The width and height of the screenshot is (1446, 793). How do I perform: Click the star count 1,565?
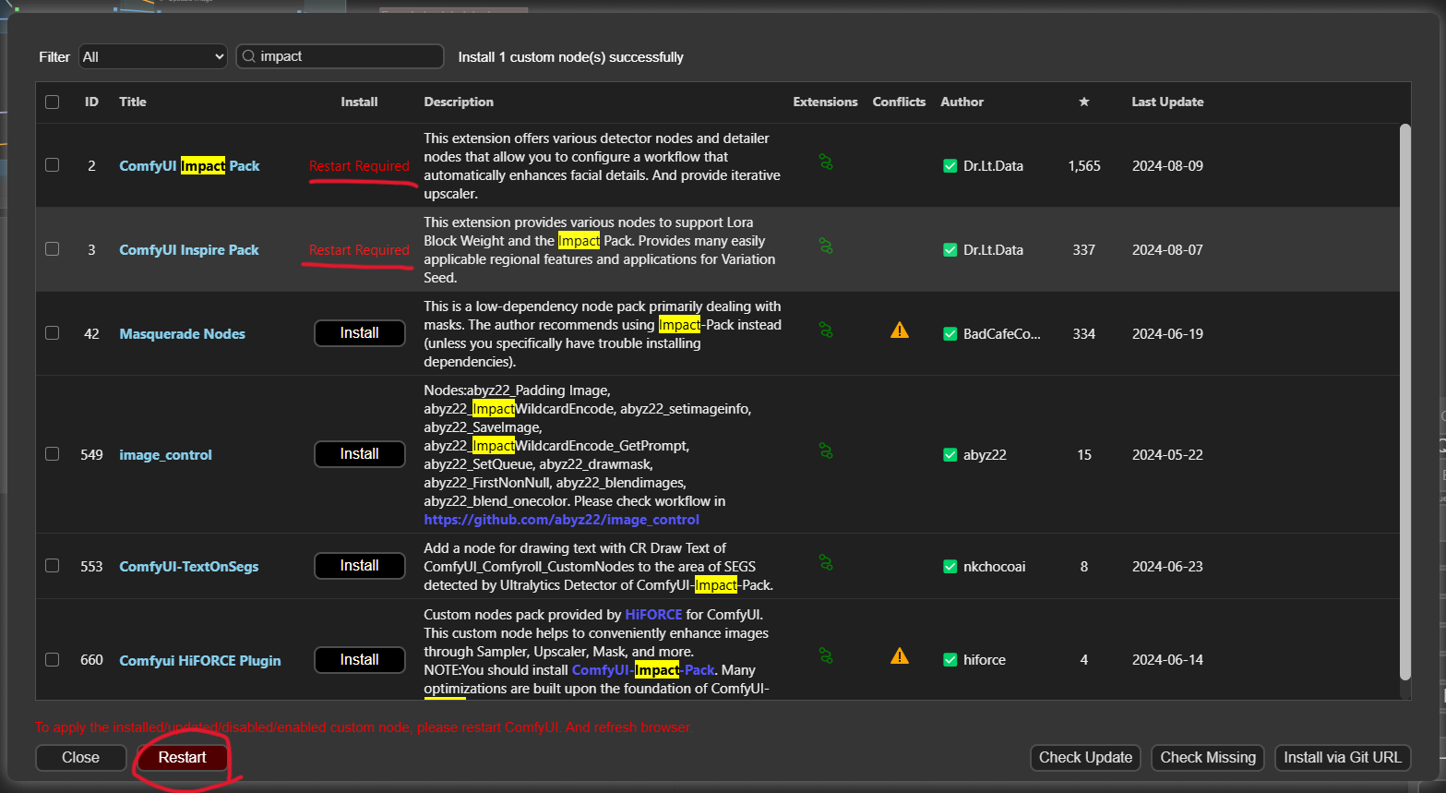pos(1084,166)
